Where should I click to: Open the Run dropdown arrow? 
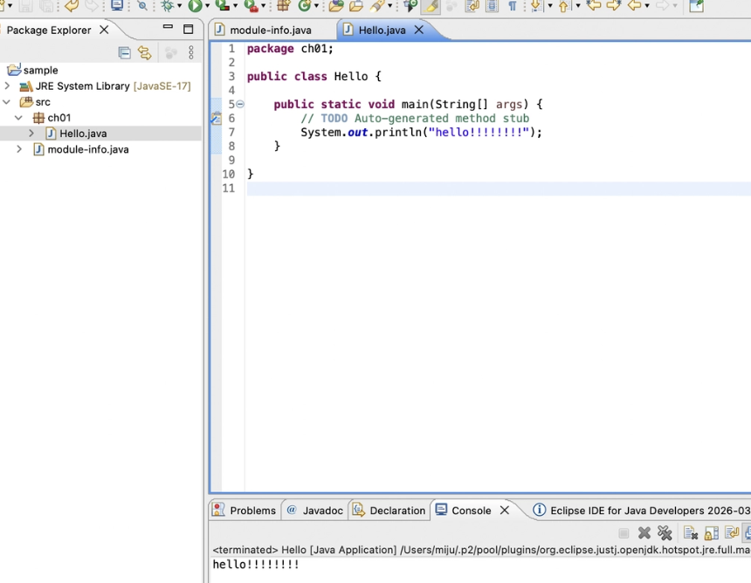[x=207, y=6]
